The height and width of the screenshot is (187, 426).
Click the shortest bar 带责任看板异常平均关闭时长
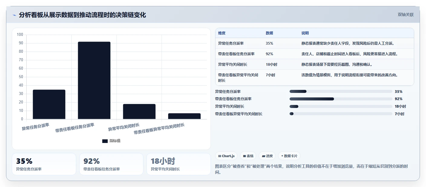click(184, 116)
